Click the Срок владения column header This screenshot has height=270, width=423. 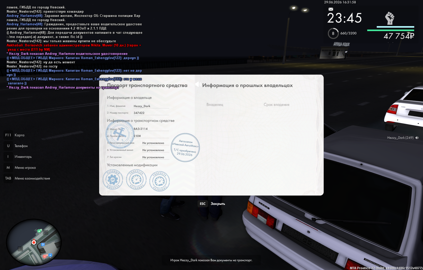[x=277, y=105]
